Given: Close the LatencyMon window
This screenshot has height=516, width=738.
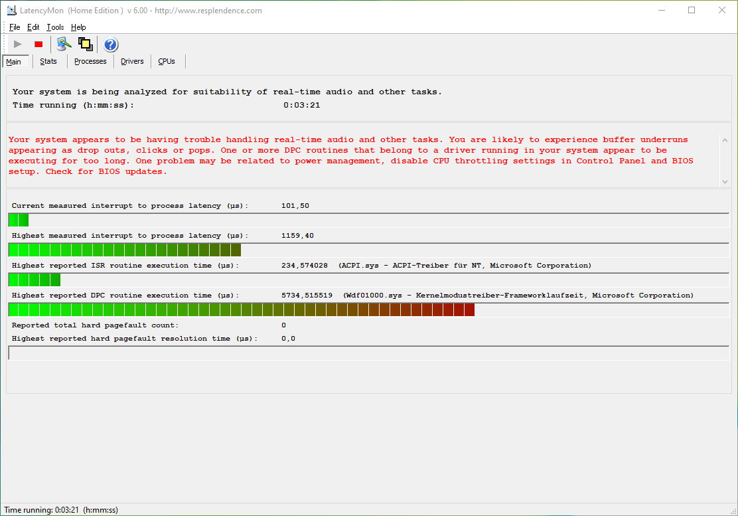Looking at the screenshot, I should click(722, 10).
